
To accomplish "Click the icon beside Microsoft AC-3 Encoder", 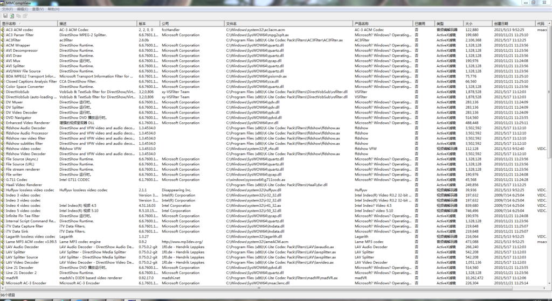I will pyautogui.click(x=3, y=283).
